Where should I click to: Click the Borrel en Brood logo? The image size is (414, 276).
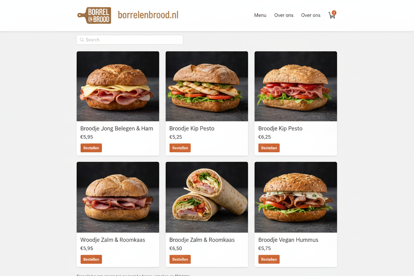click(94, 15)
